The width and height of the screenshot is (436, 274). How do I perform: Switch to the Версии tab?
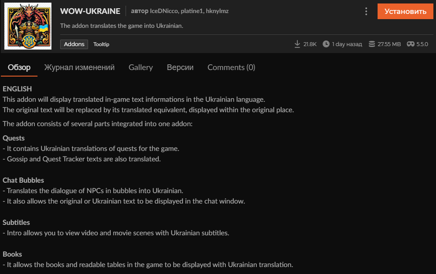coord(180,67)
